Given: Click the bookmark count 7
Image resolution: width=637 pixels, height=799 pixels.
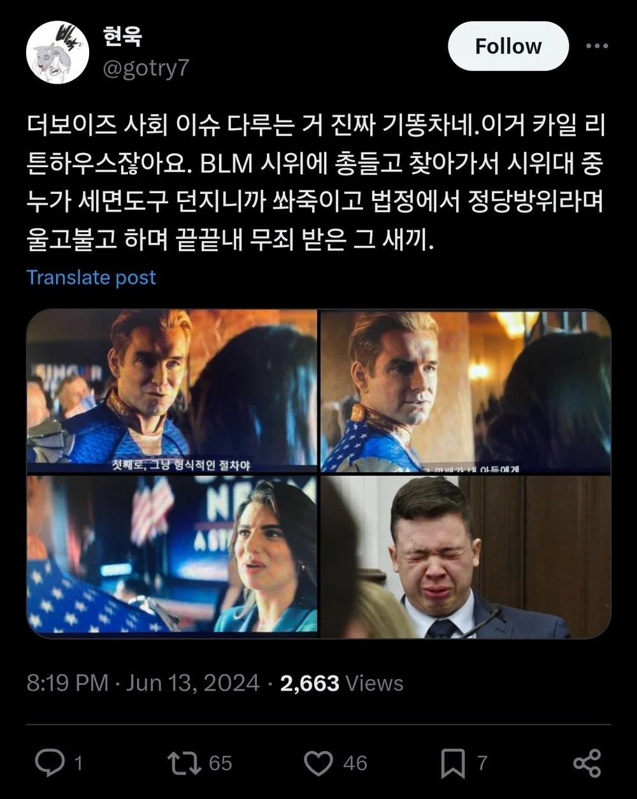Looking at the screenshot, I should (482, 763).
